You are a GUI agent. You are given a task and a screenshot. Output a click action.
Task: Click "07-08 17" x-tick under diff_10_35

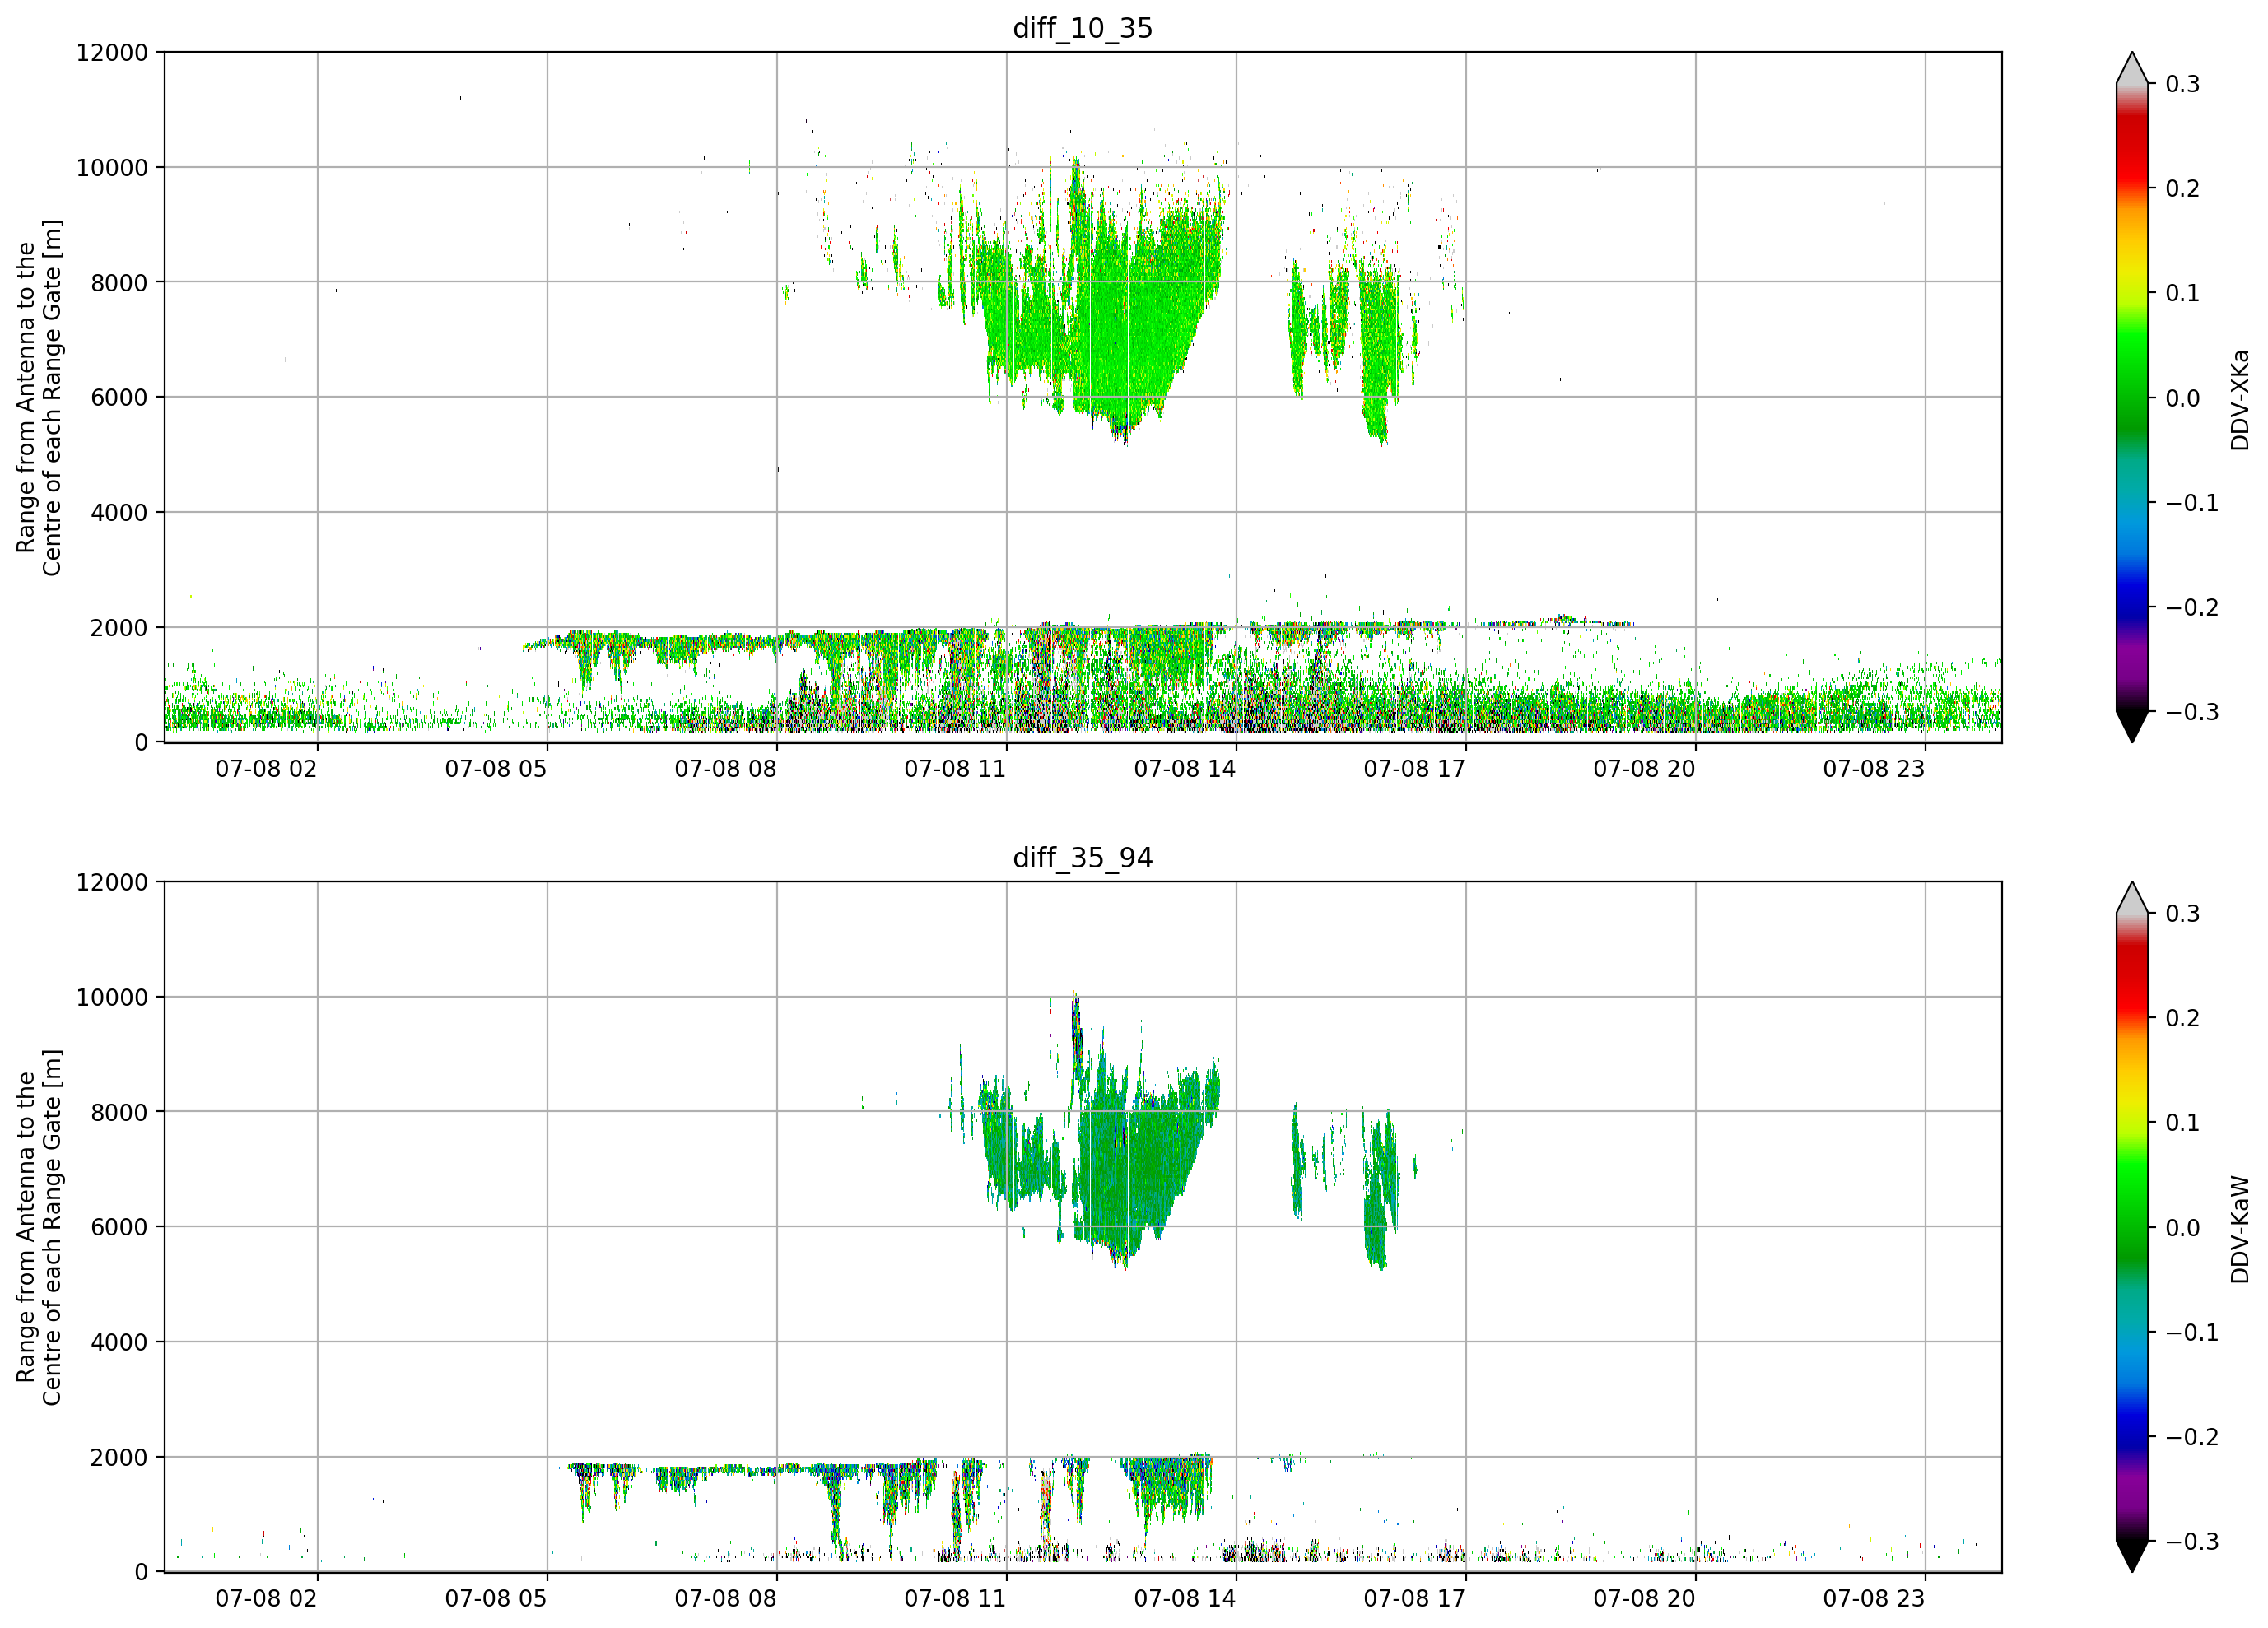click(x=1415, y=769)
